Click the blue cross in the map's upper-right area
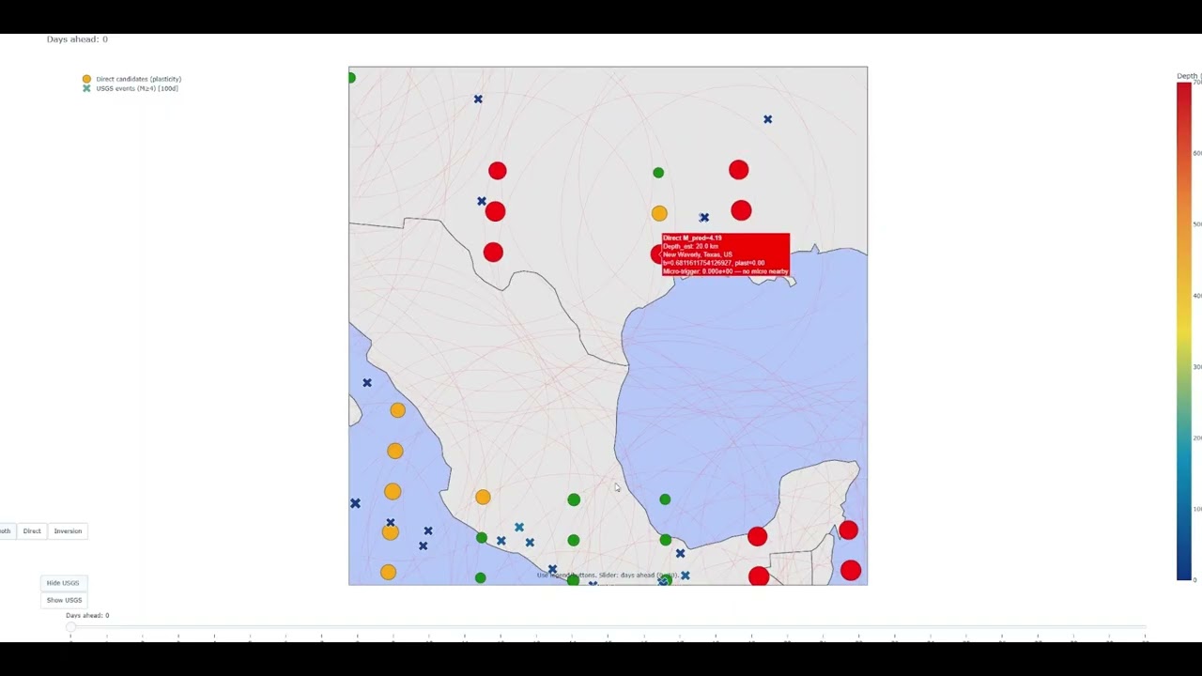Viewport: 1202px width, 676px height. [x=768, y=119]
